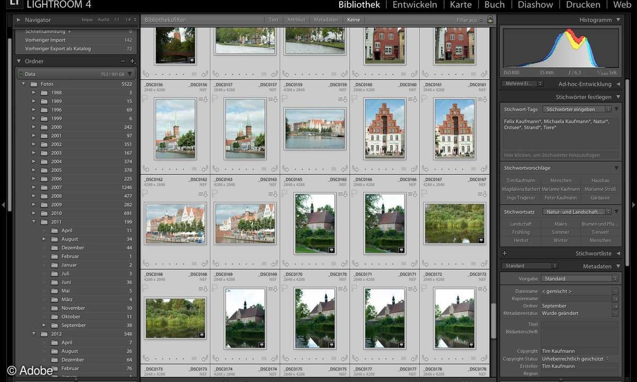
Task: Apply the Tierwelt keyword from the set
Action: 600,232
